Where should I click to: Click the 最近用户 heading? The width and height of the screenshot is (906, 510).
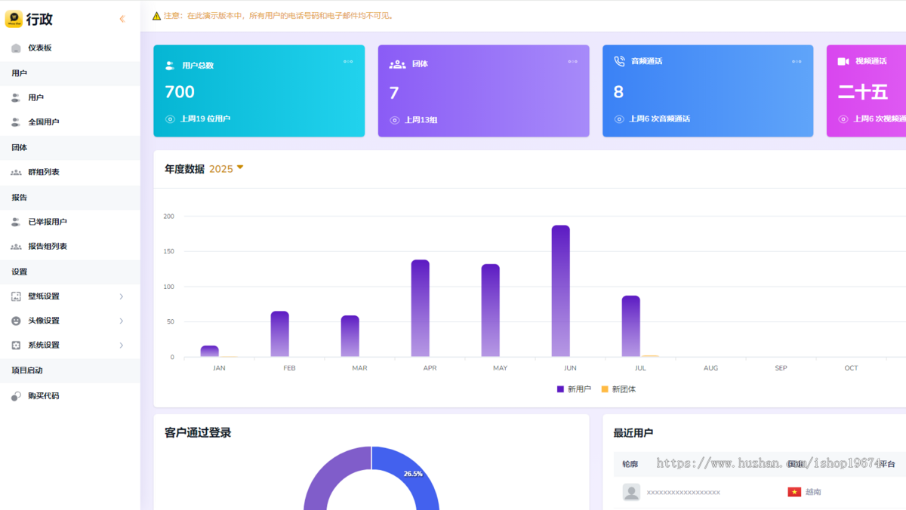(x=633, y=433)
